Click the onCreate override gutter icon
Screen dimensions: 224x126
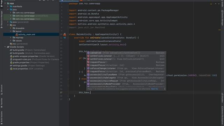(65, 38)
